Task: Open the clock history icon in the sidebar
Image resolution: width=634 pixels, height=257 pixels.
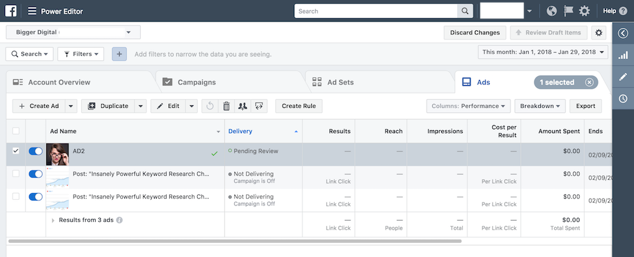Action: point(623,98)
